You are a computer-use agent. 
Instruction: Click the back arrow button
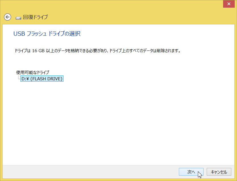[7, 17]
